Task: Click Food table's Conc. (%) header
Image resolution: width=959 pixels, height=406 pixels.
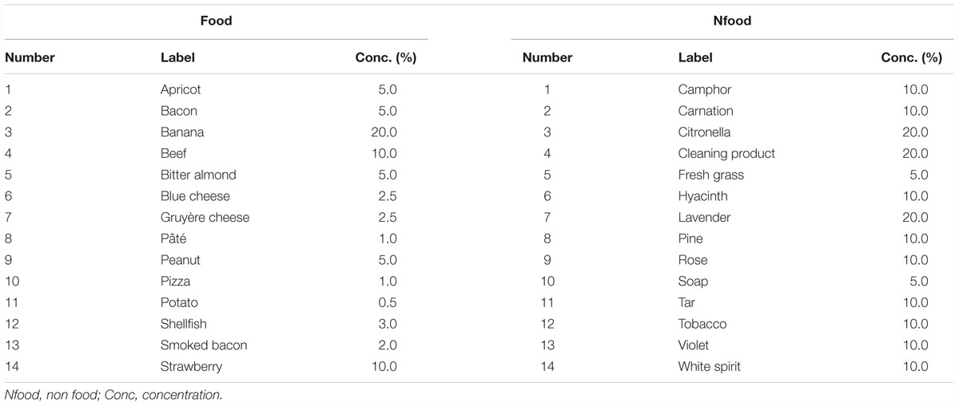Action: tap(386, 57)
